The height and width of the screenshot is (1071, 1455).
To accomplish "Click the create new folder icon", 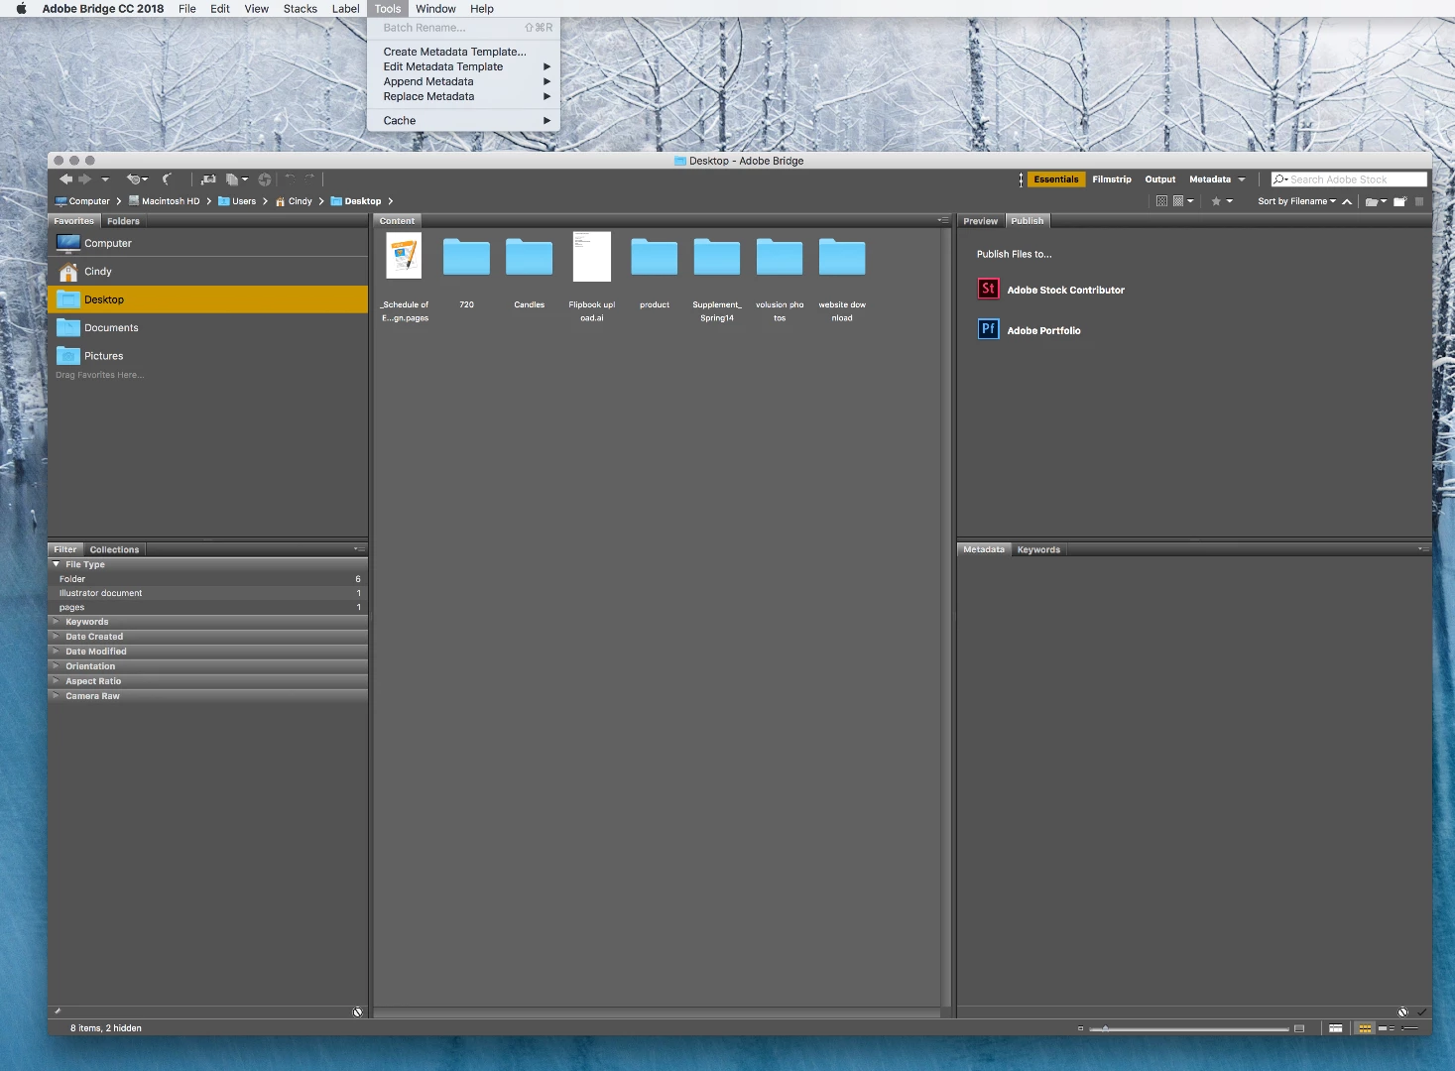I will 1400,201.
